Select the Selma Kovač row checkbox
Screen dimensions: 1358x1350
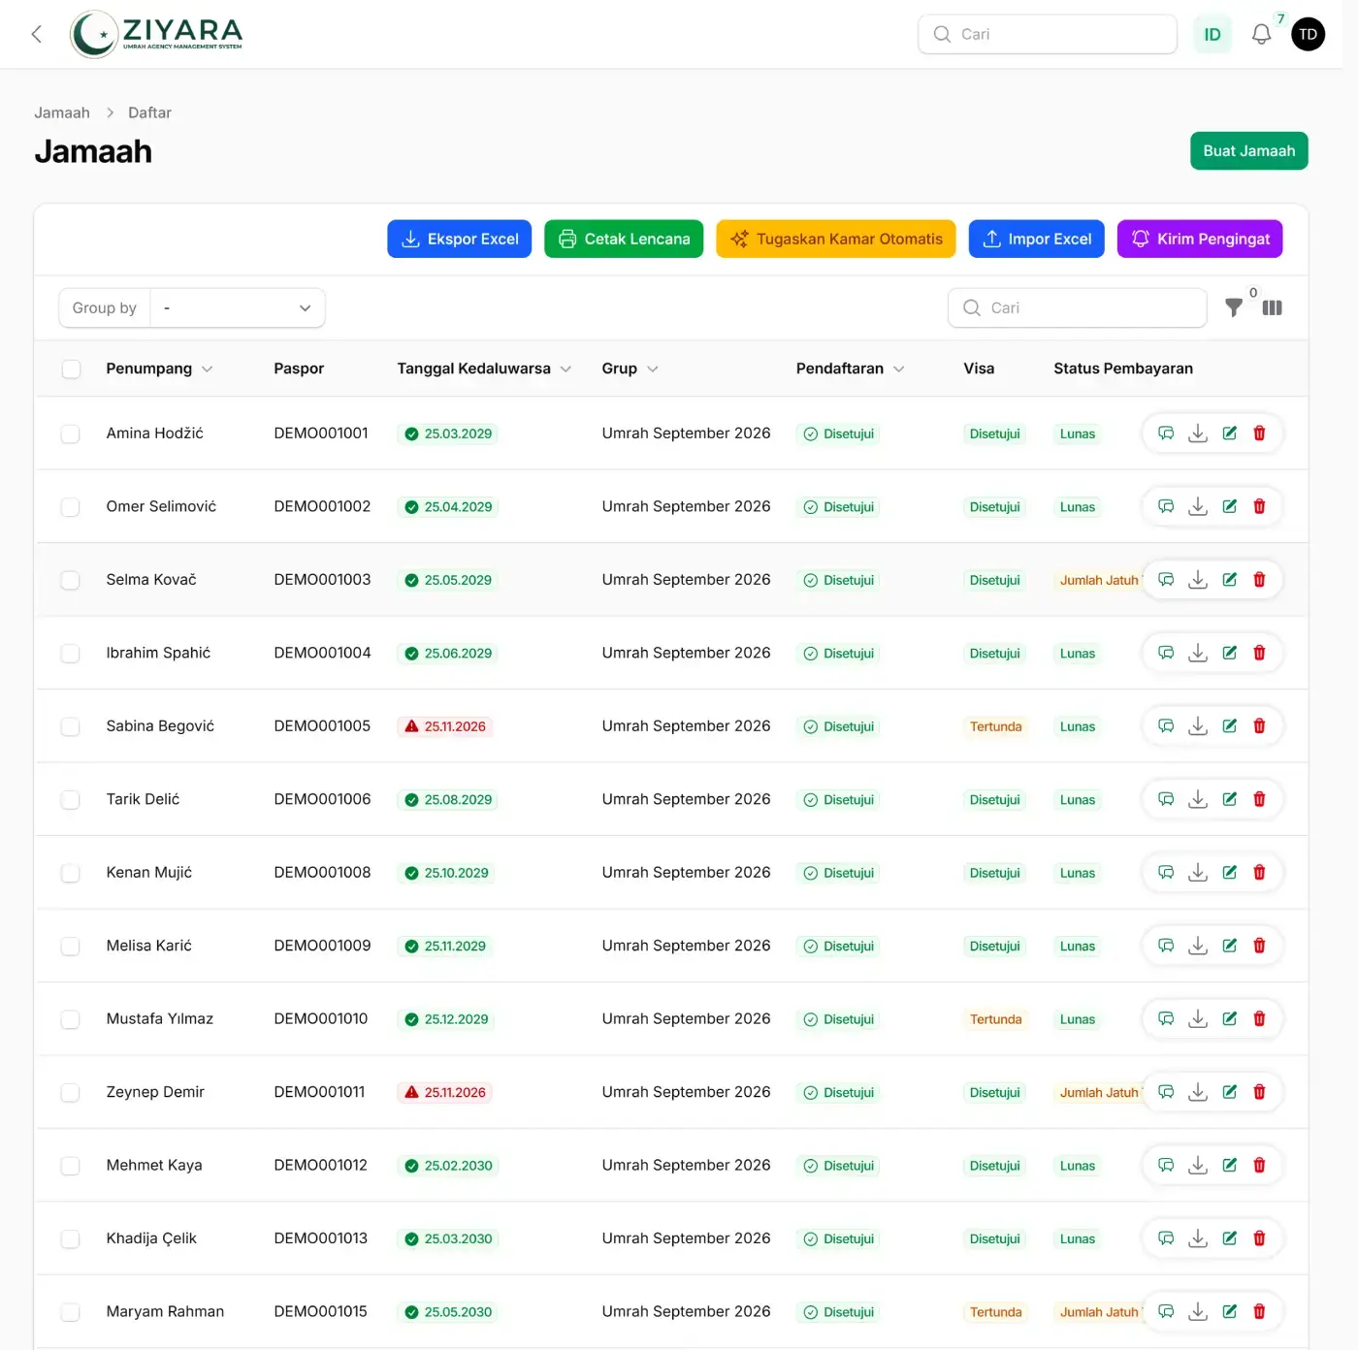point(71,580)
